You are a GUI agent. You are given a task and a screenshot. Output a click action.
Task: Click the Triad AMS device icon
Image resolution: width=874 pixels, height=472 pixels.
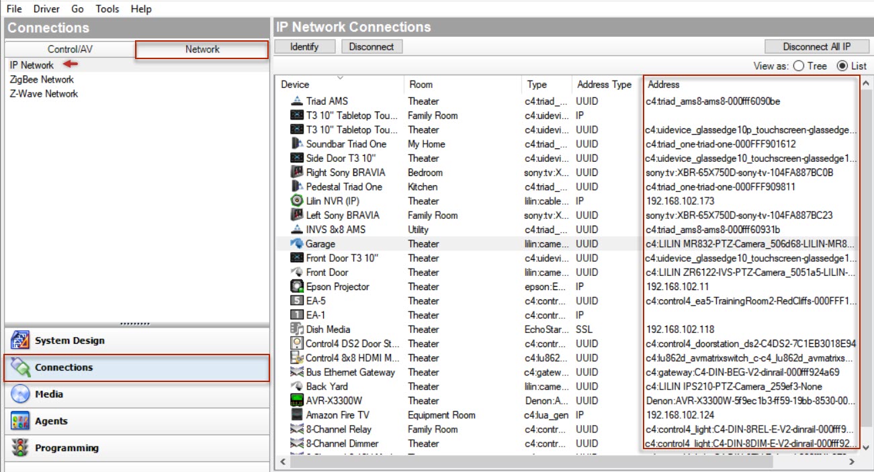pyautogui.click(x=297, y=101)
